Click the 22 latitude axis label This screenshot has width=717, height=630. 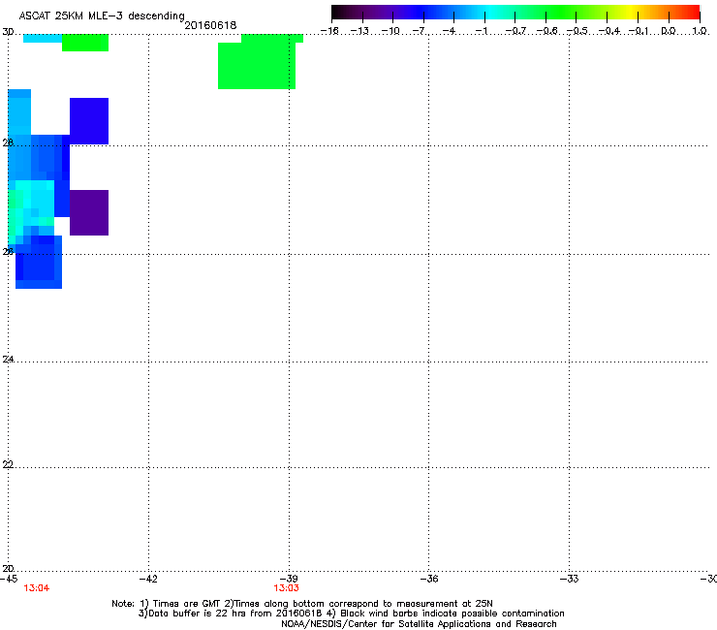click(8, 464)
